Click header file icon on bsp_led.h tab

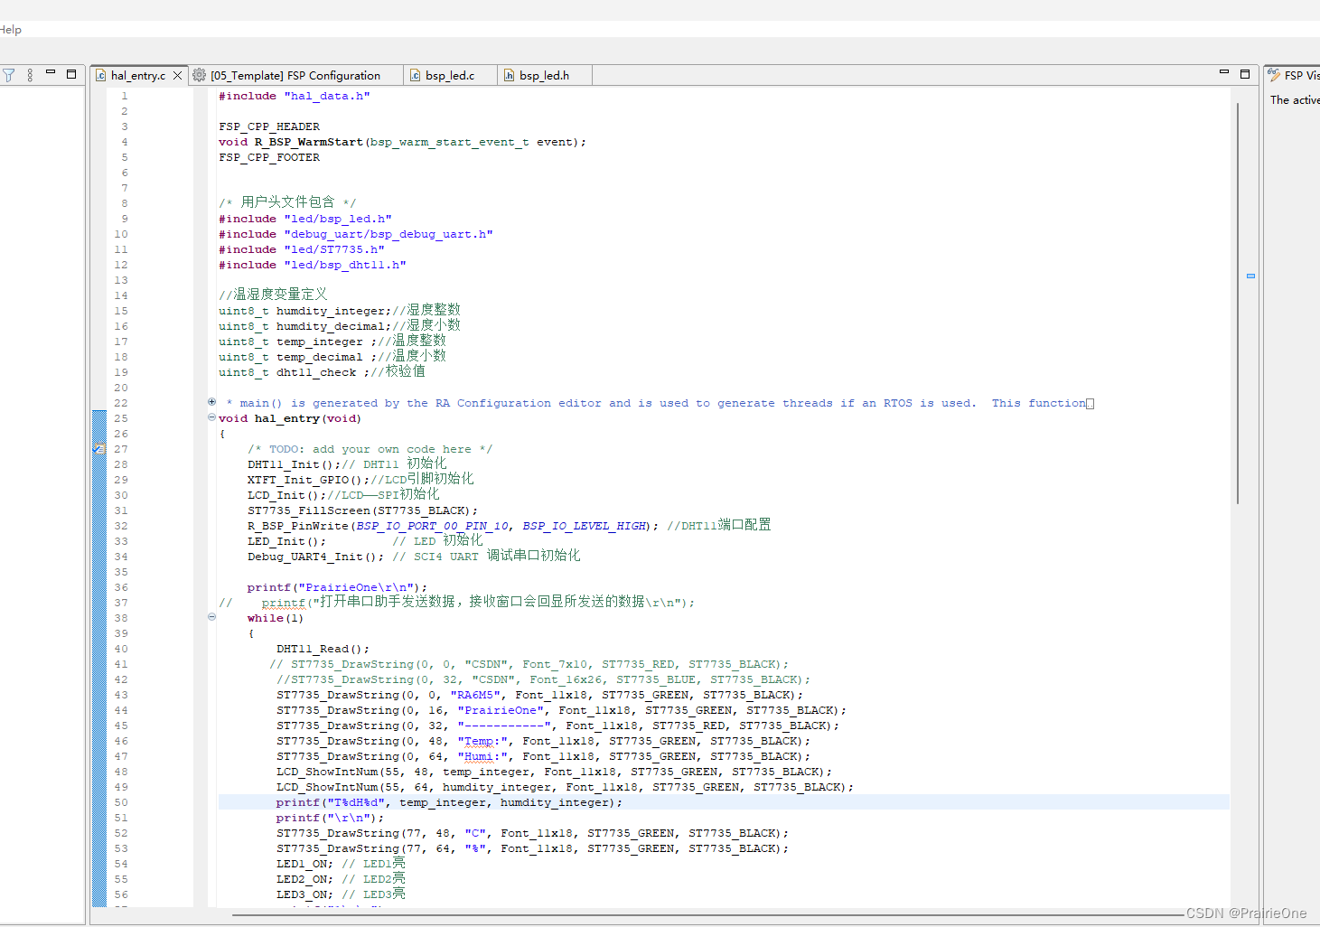tap(509, 76)
